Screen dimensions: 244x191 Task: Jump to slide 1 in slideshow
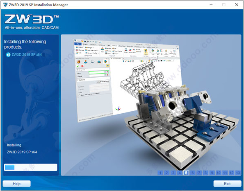[x=160, y=173]
